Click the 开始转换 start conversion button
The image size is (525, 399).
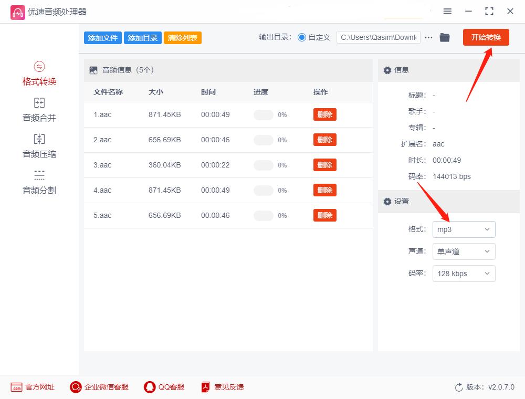click(486, 37)
